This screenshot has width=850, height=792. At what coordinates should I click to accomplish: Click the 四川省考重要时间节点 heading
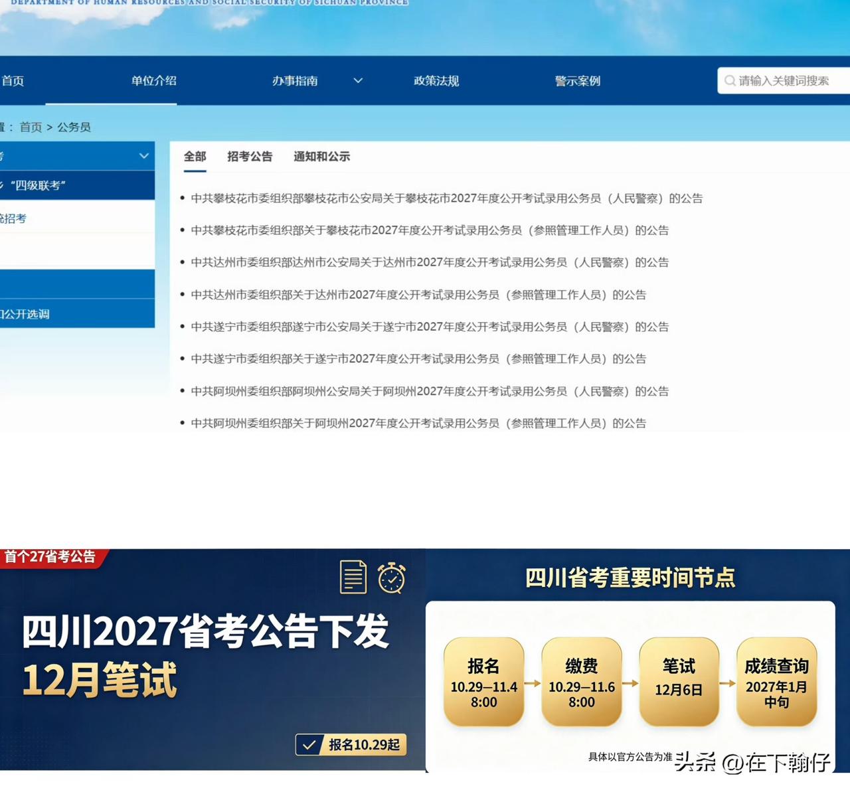630,578
